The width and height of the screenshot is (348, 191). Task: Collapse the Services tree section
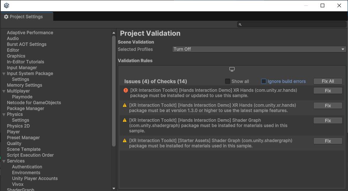4,161
